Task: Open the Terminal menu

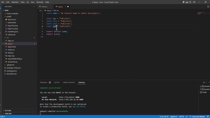Action: coord(40,2)
